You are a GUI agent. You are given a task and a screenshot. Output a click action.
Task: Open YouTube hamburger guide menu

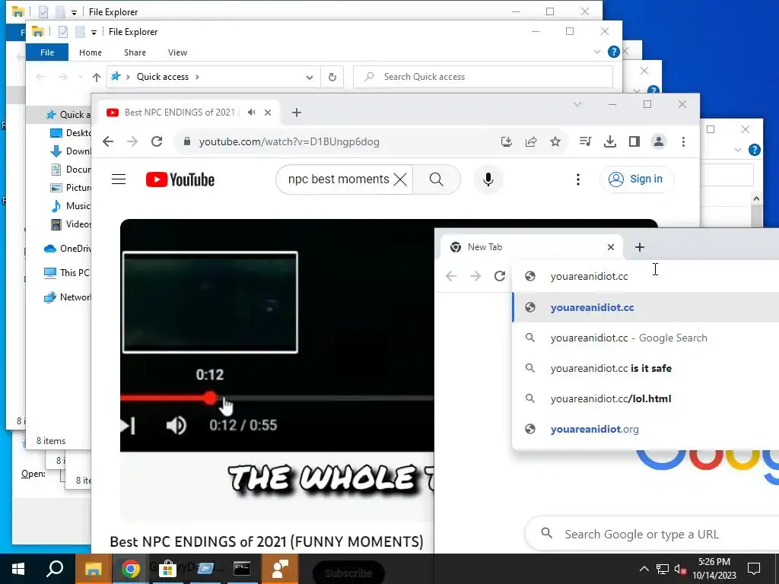pos(118,179)
